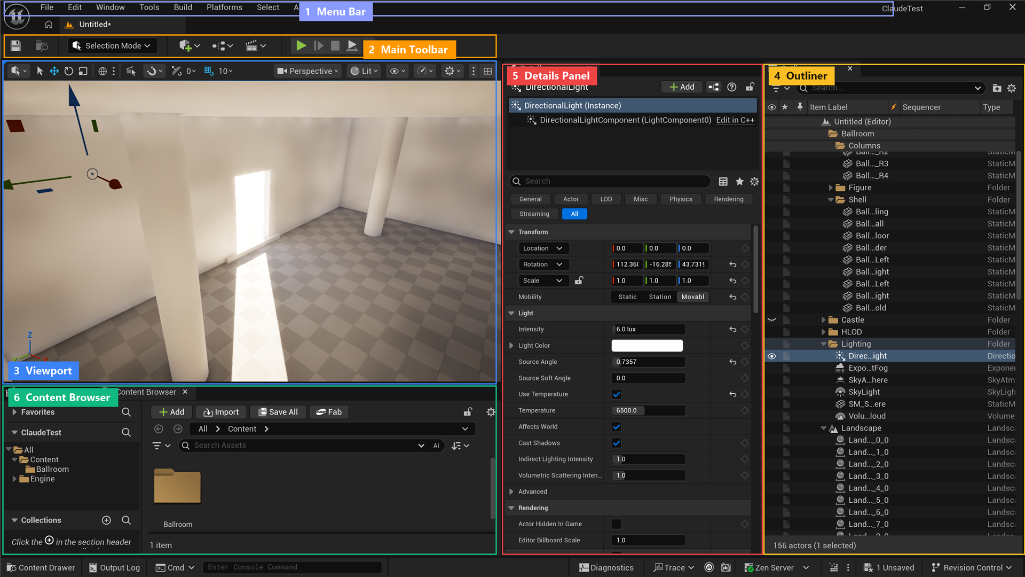Activate the Select objects tool in viewport

click(40, 71)
